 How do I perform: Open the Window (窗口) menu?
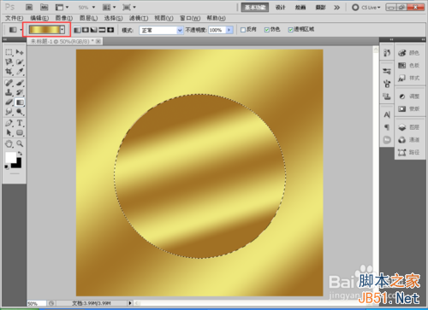point(190,18)
